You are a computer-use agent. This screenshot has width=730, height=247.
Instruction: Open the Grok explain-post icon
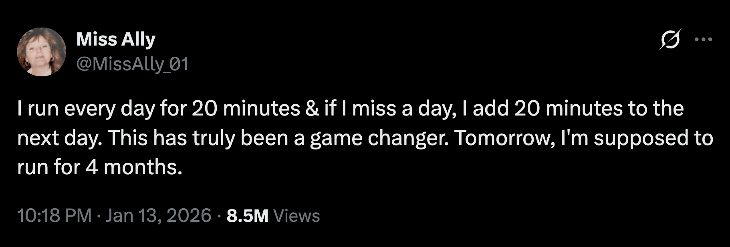(x=670, y=40)
